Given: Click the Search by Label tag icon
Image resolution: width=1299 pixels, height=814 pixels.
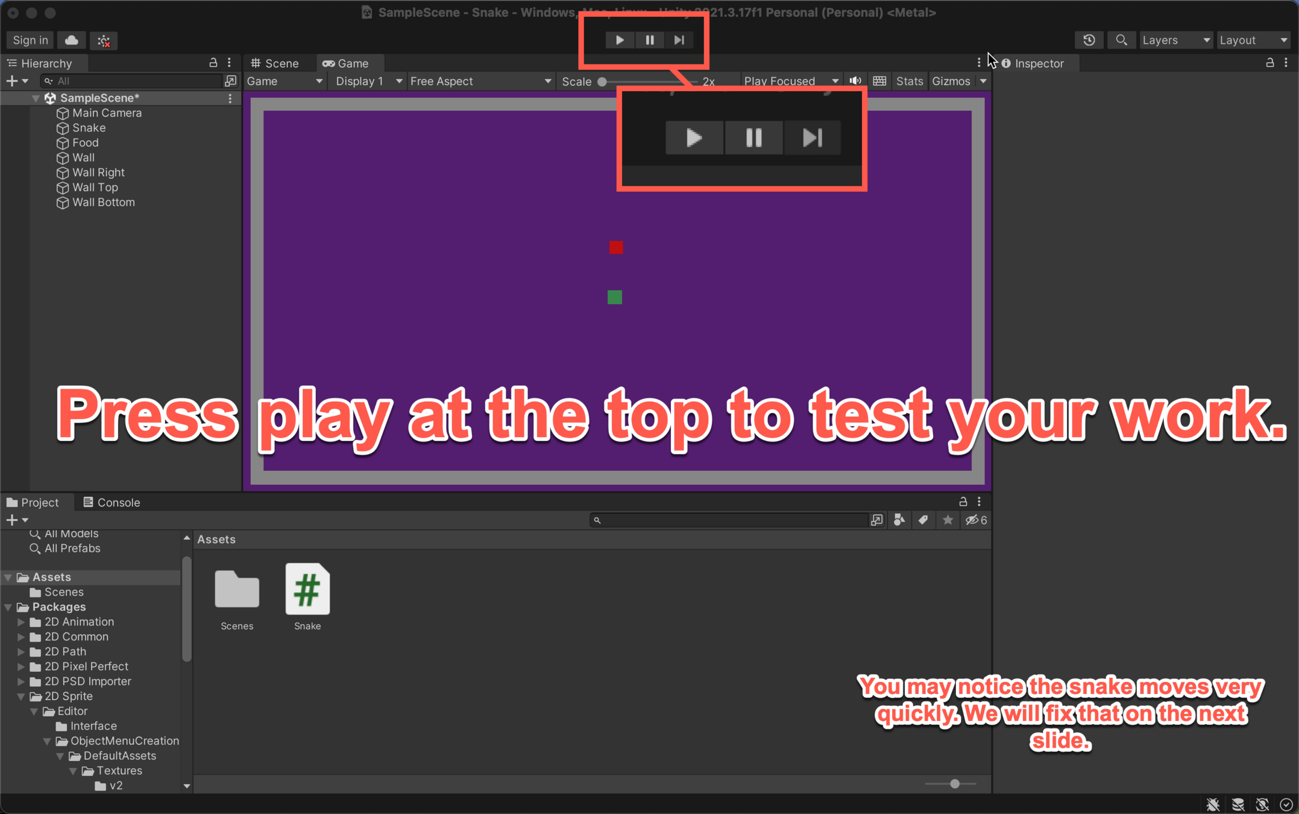Looking at the screenshot, I should 923,520.
